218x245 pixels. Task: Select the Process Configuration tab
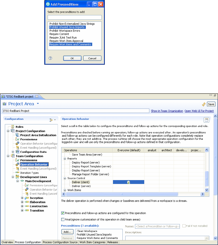[28, 242]
